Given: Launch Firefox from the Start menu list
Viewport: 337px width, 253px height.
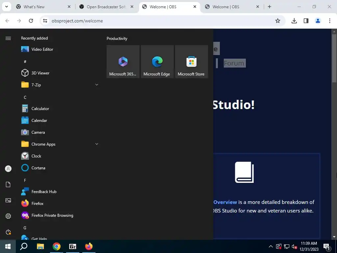Looking at the screenshot, I should click(60, 204).
